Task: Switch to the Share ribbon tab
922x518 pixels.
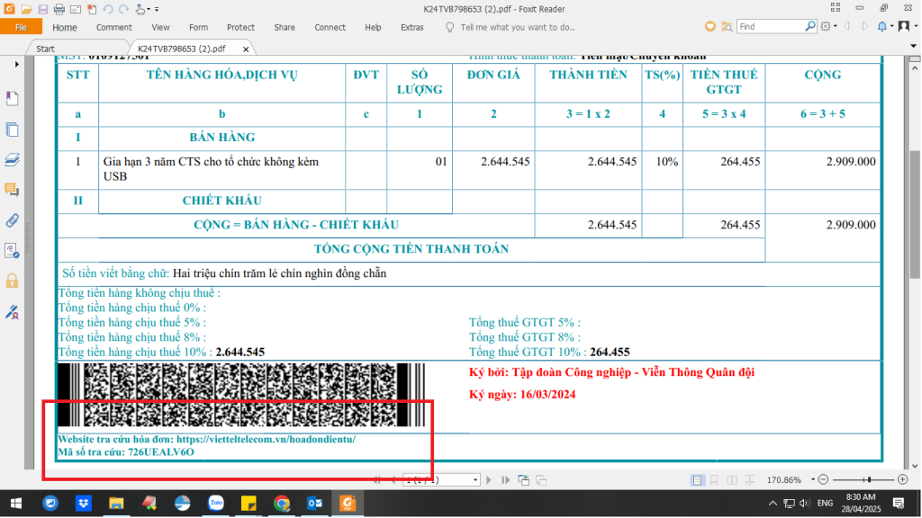Action: click(x=285, y=27)
